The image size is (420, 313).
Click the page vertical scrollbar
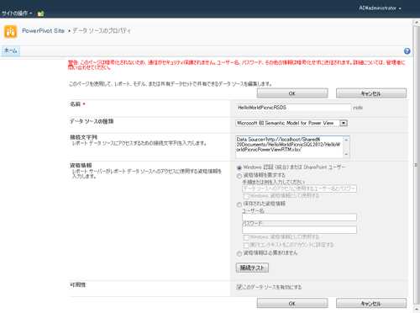click(x=416, y=166)
